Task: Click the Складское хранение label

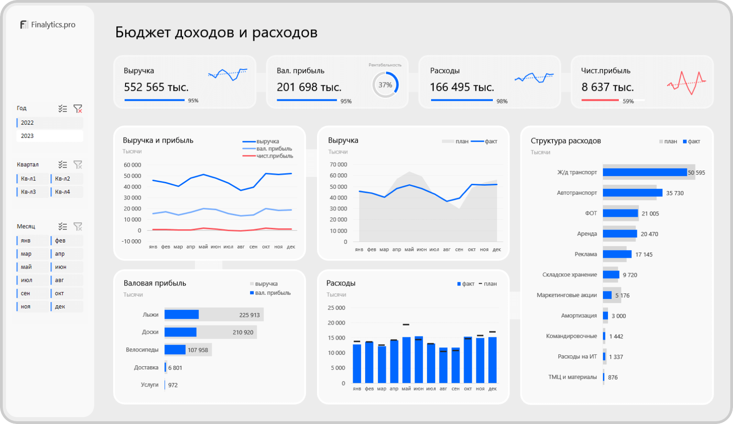Action: point(569,275)
